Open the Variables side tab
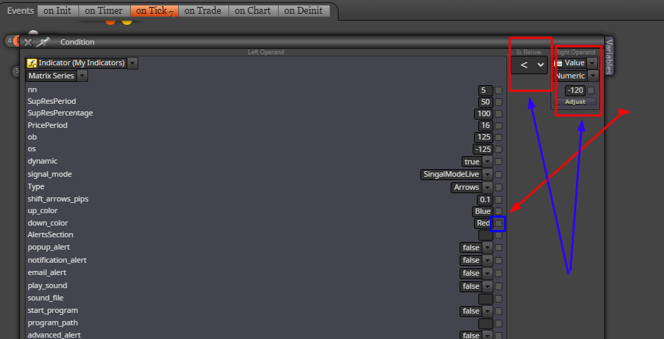 point(609,56)
